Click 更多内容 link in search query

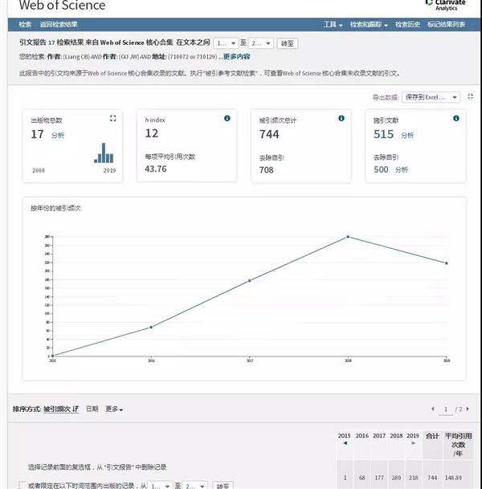[236, 56]
